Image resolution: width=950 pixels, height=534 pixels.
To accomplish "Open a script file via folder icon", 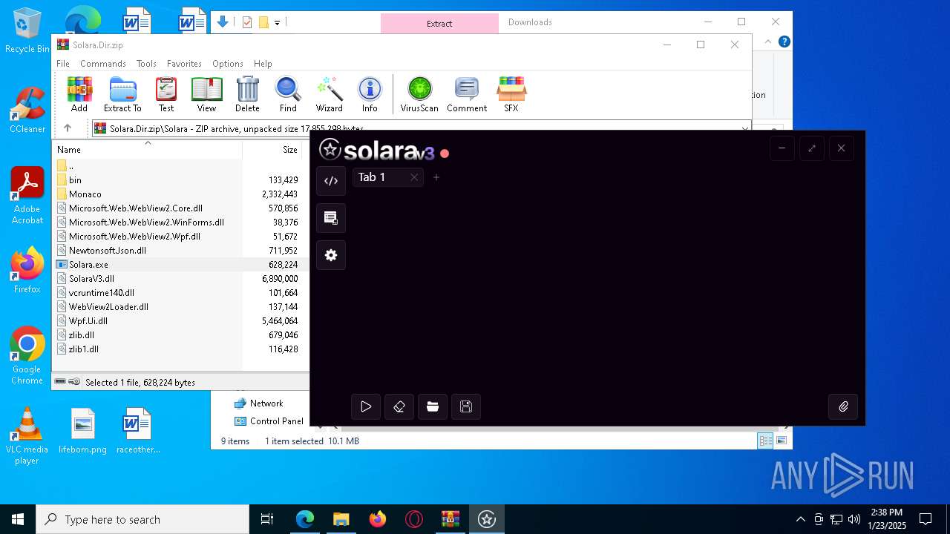I will tap(433, 406).
